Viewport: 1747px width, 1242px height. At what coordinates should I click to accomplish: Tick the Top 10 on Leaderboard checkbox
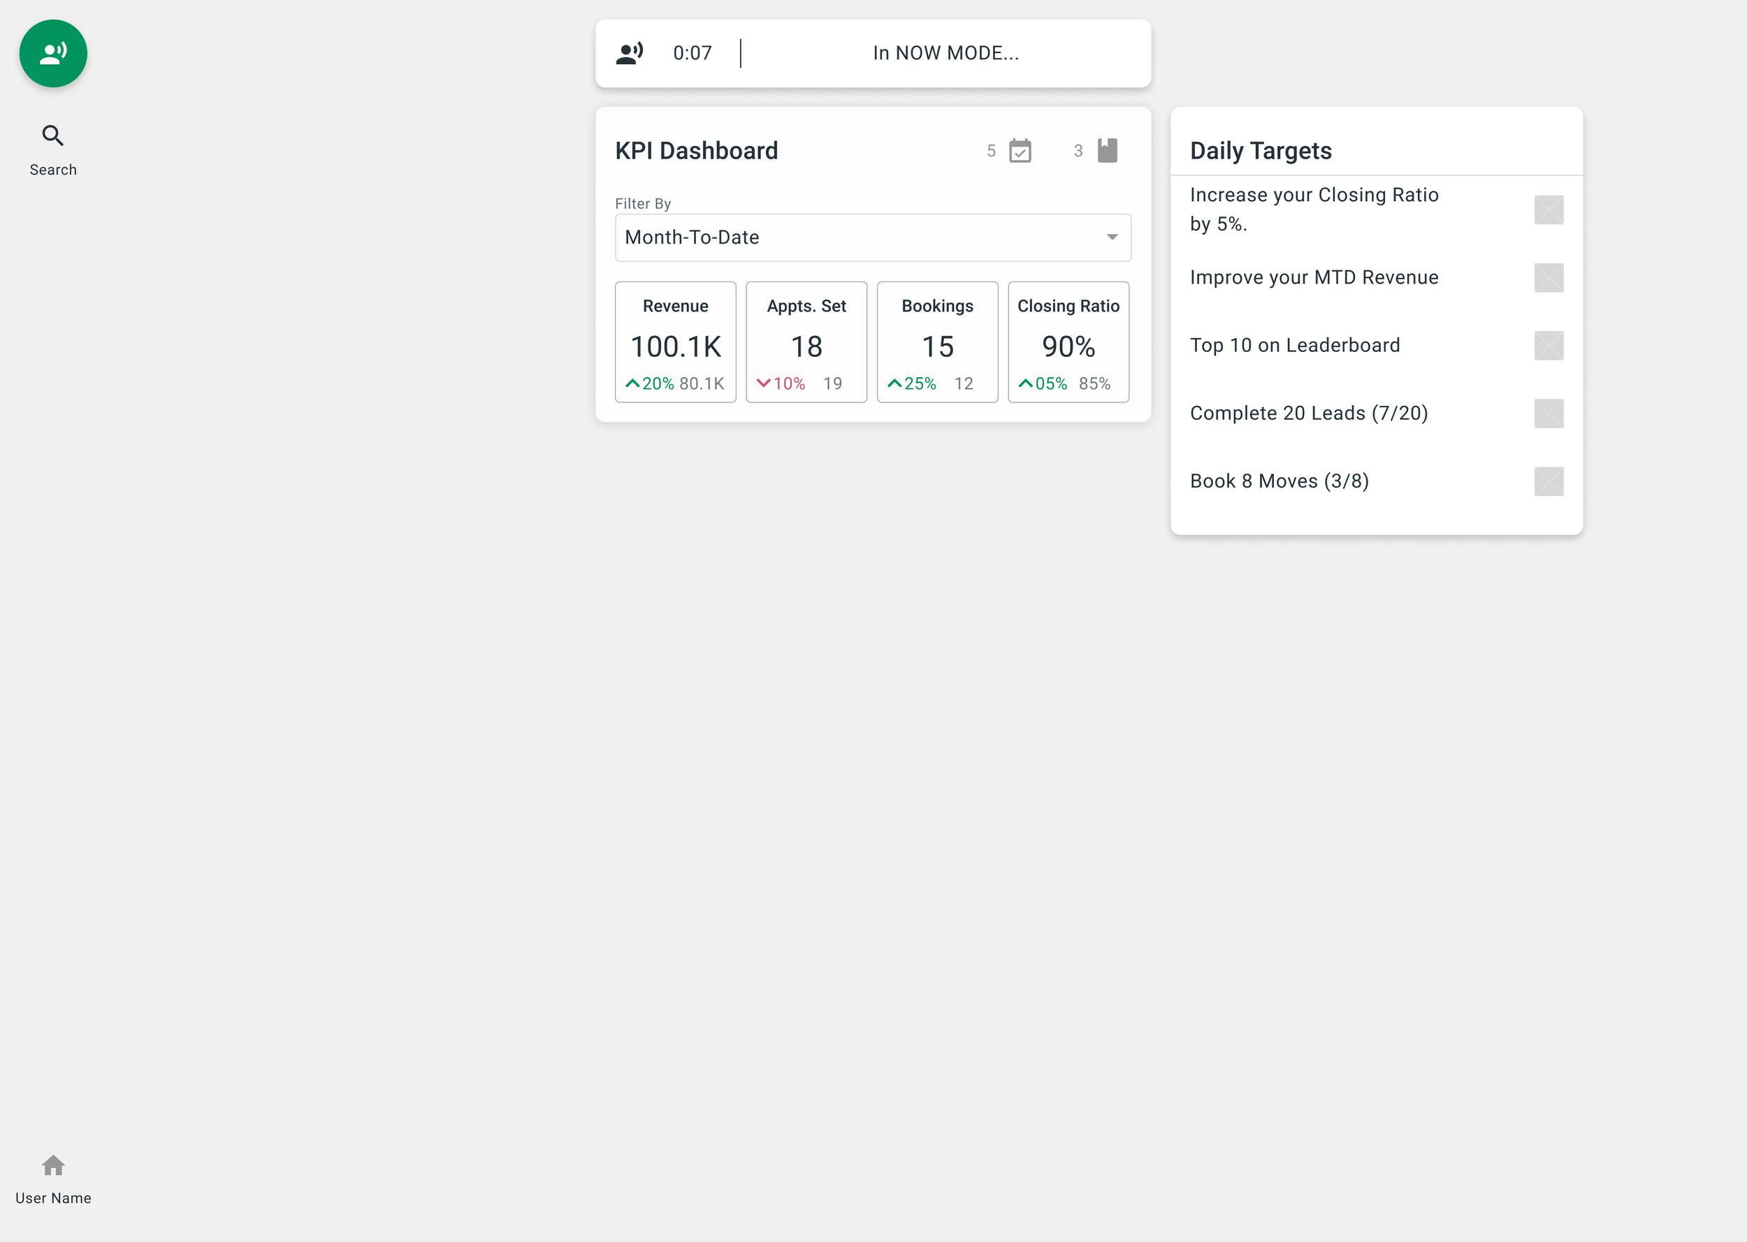pyautogui.click(x=1548, y=346)
